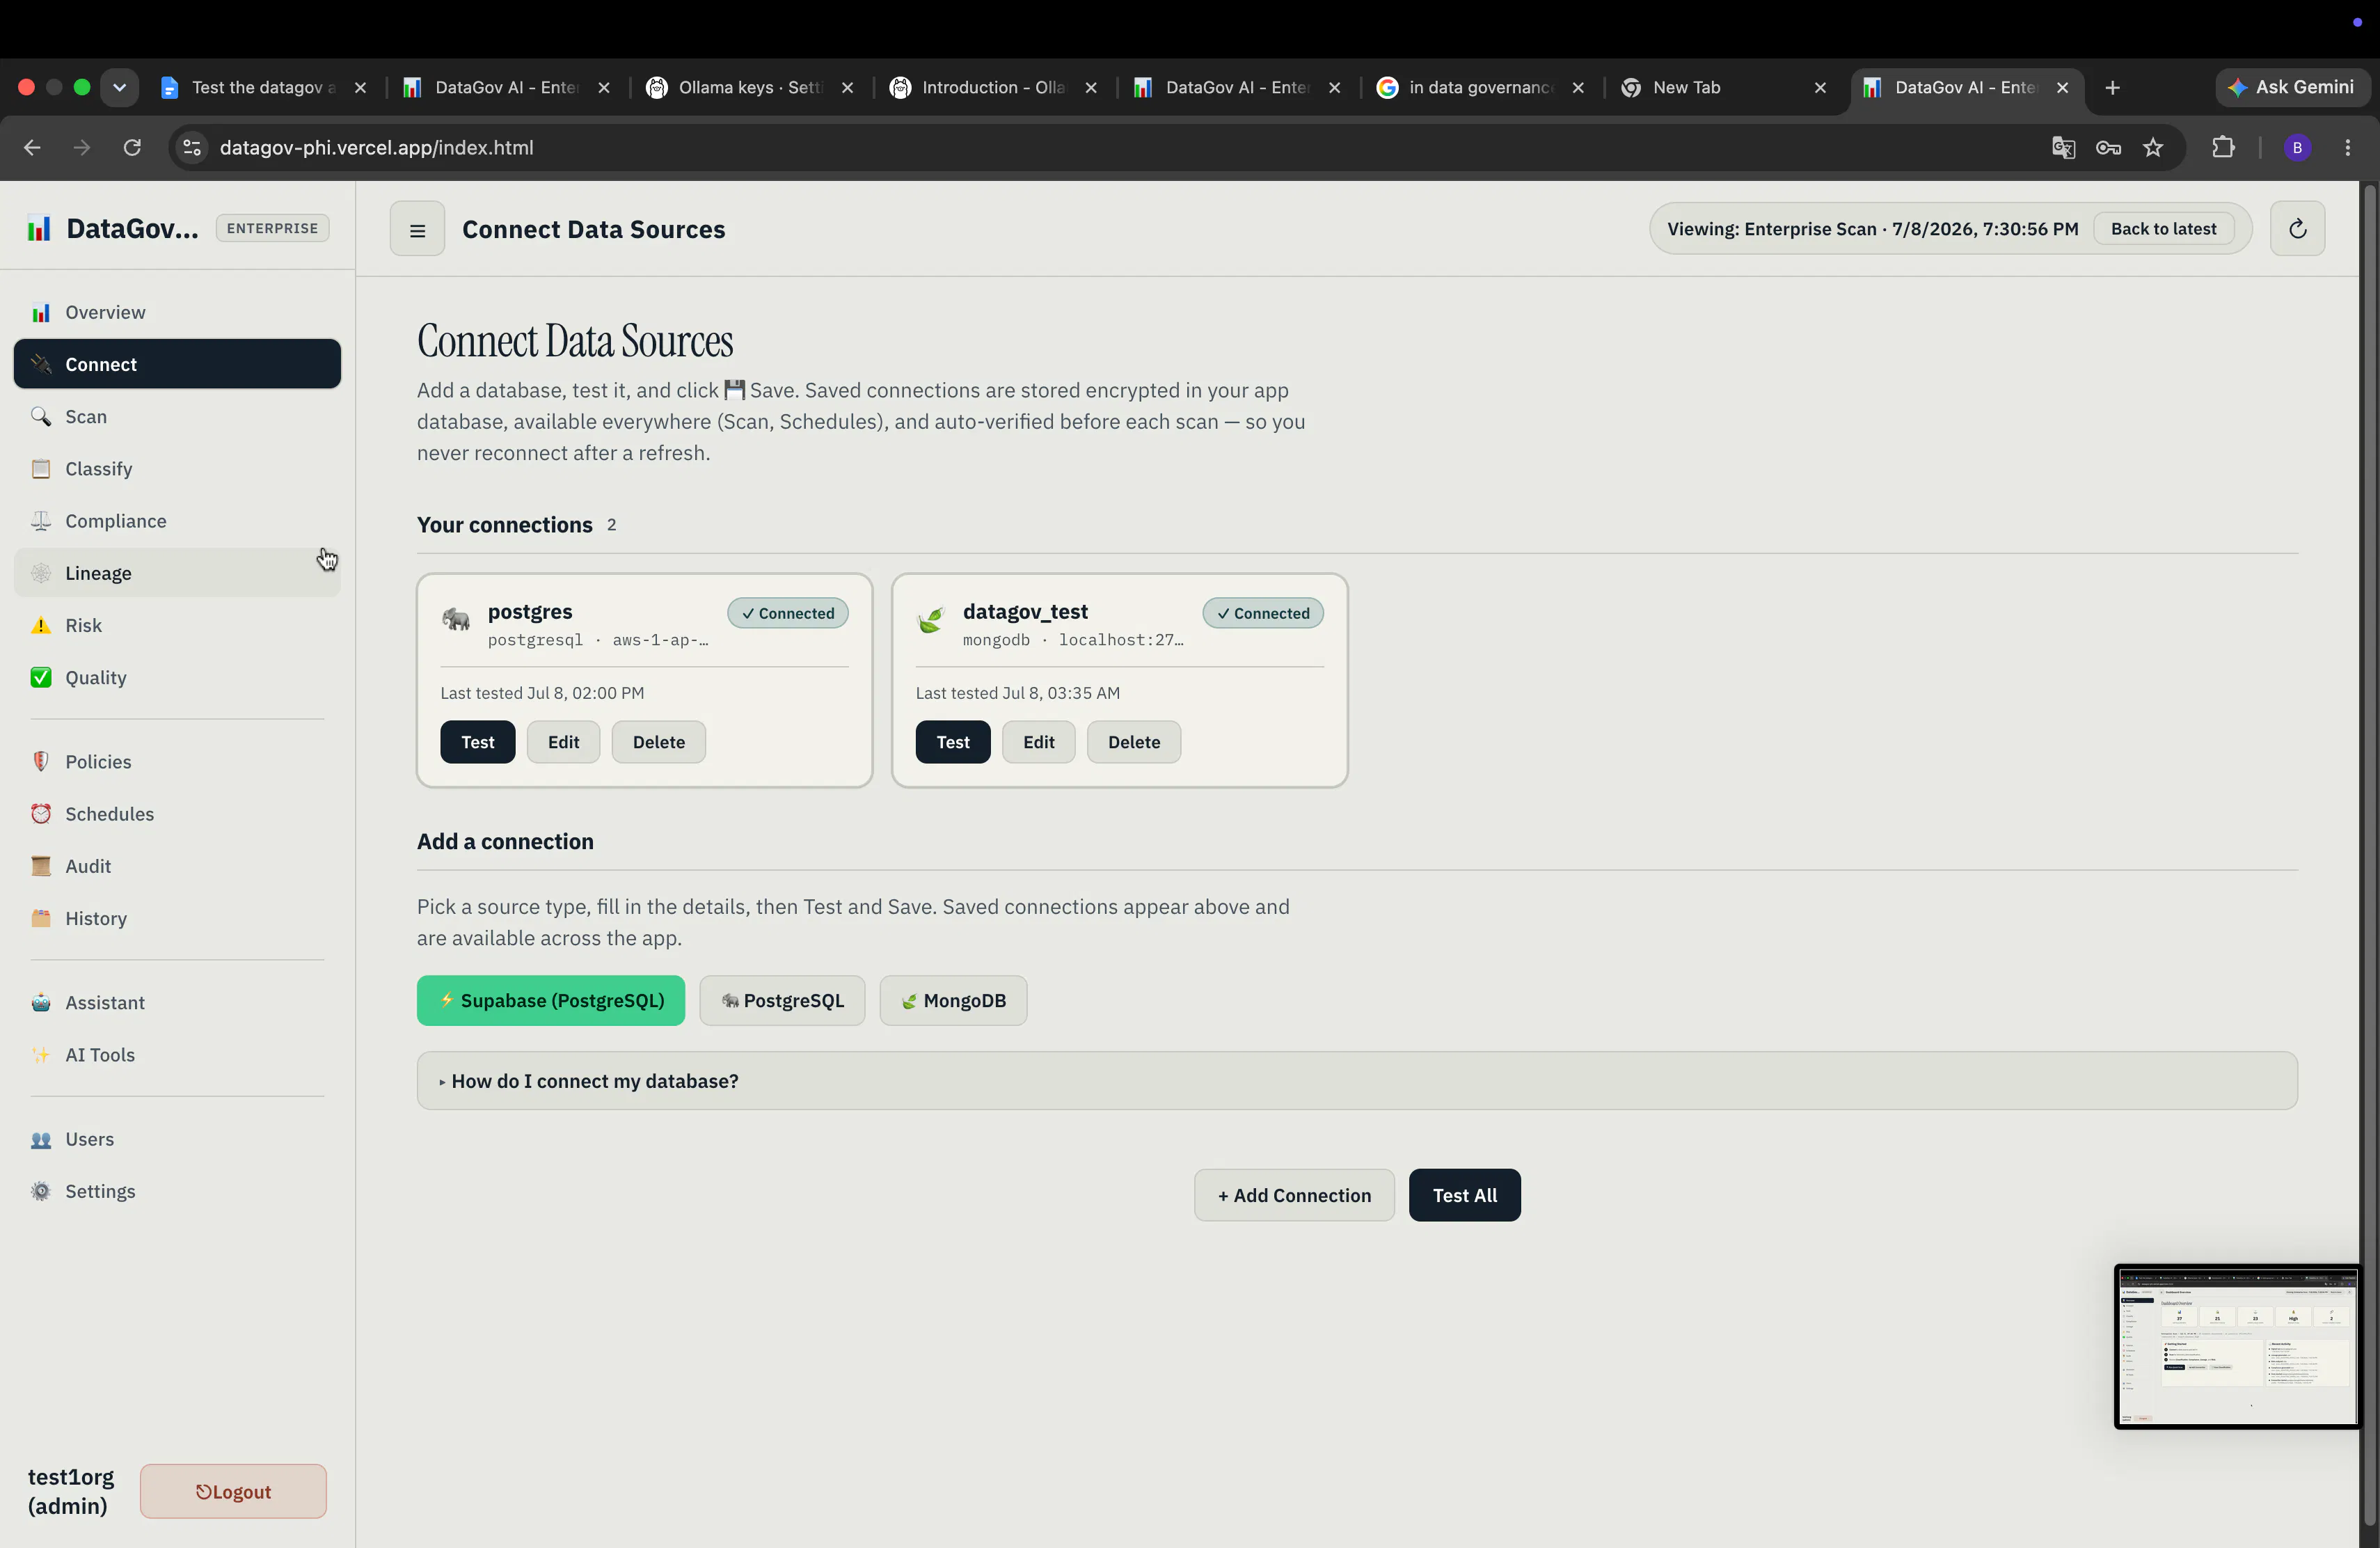Click the AI Tools sparkle icon
The image size is (2380, 1548).
41,1054
